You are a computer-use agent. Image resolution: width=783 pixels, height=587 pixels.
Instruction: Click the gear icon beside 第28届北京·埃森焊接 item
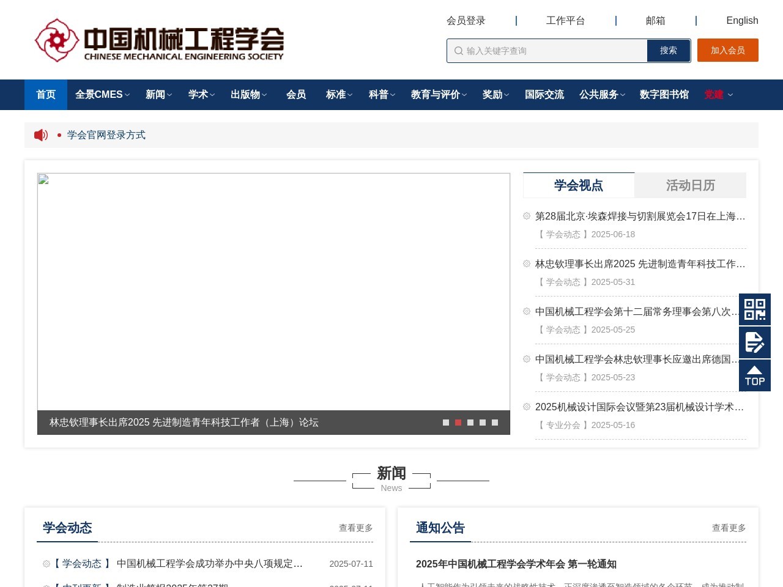pyautogui.click(x=526, y=216)
